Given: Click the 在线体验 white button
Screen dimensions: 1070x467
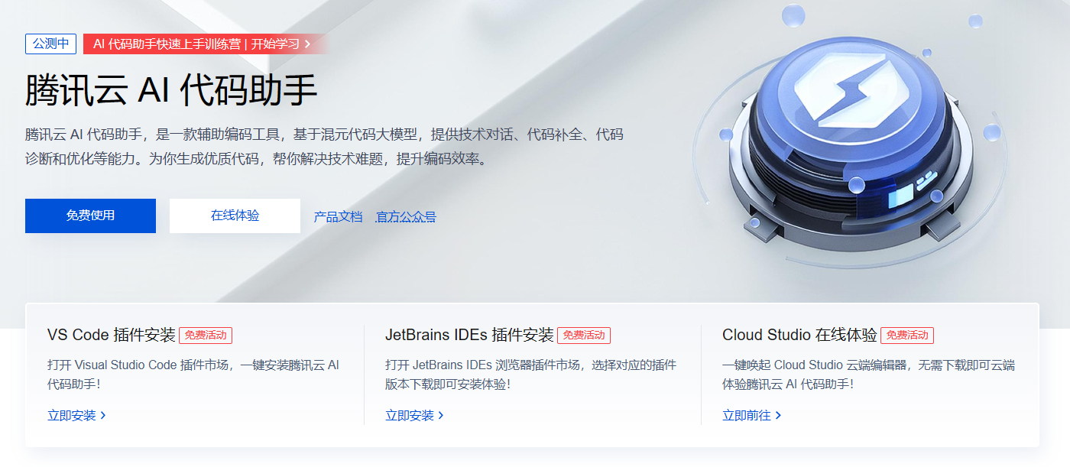Looking at the screenshot, I should point(235,216).
